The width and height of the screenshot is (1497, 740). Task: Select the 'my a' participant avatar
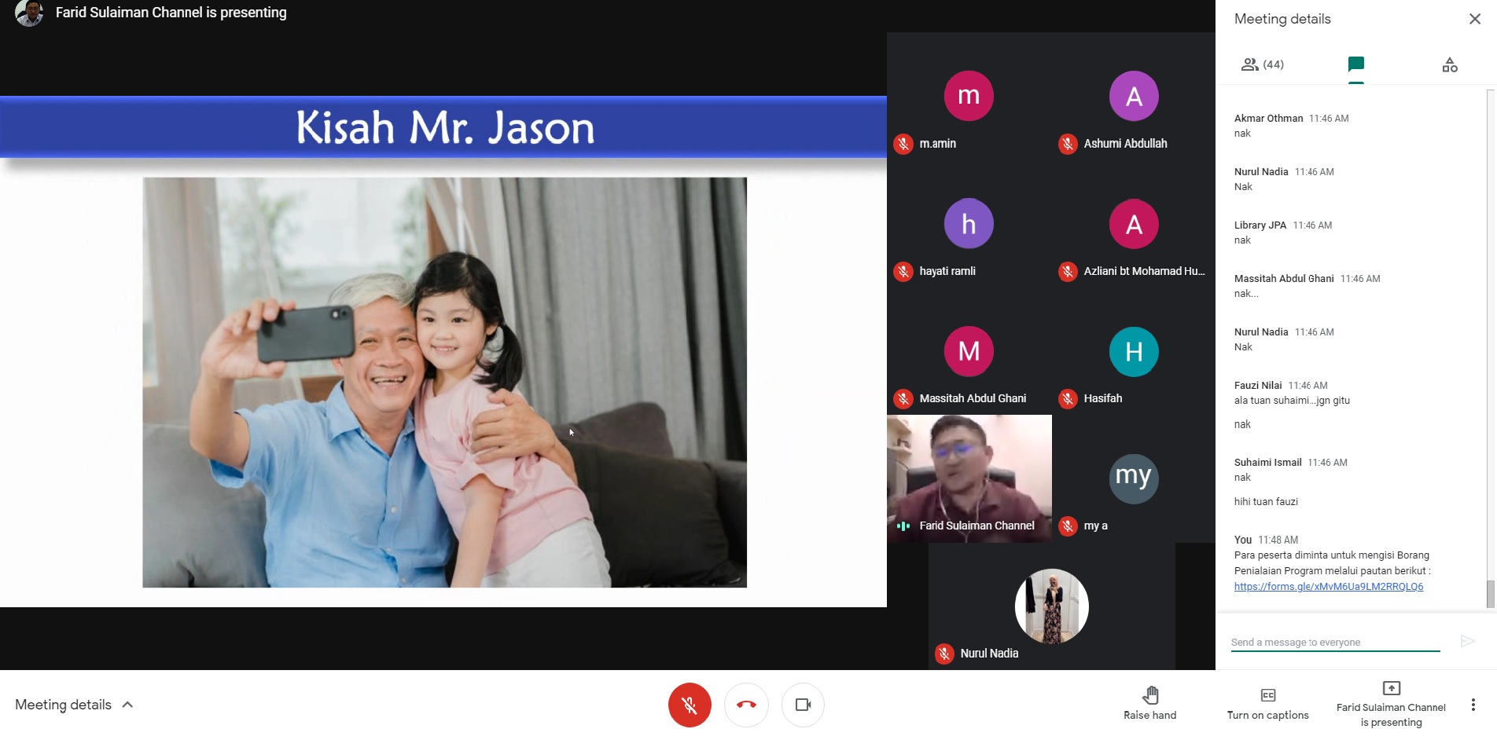pyautogui.click(x=1134, y=478)
